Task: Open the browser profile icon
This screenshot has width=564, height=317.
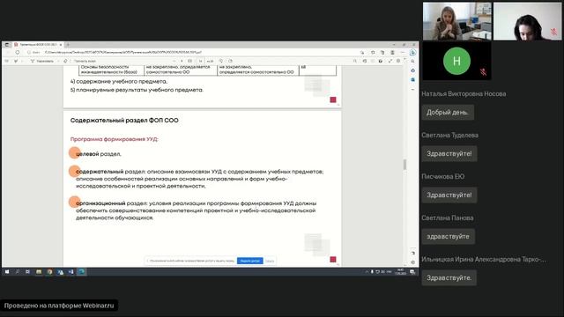Action: tap(392, 53)
